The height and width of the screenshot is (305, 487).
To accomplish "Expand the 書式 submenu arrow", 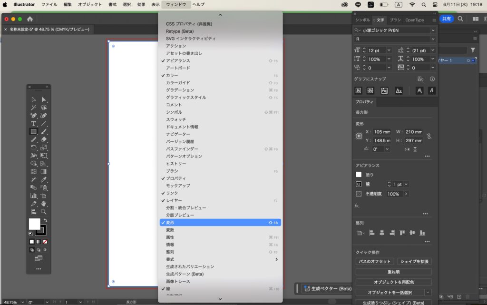I will [x=276, y=259].
